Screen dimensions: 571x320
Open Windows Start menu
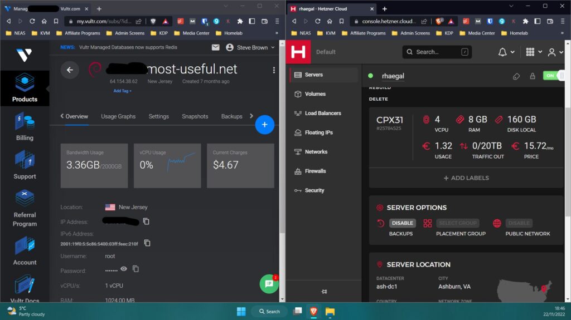pos(241,311)
